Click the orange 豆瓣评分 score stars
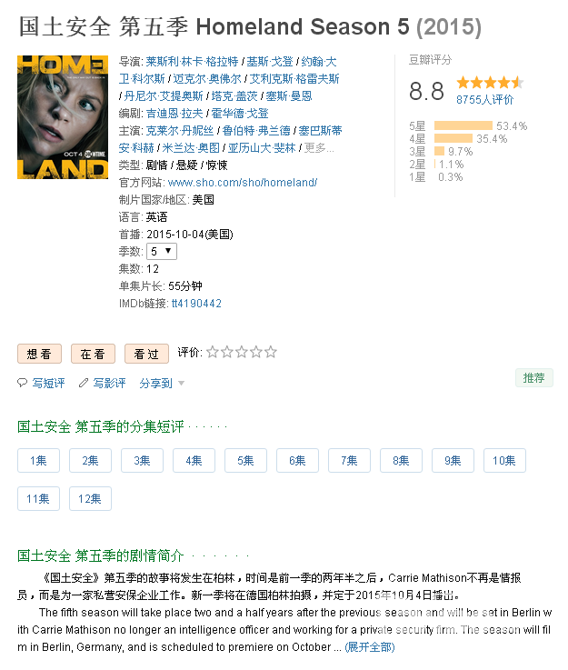 490,82
